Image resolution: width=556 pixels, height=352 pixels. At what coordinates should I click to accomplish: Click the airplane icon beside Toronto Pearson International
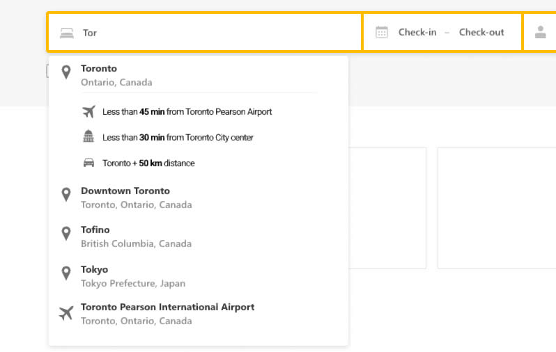tap(66, 314)
